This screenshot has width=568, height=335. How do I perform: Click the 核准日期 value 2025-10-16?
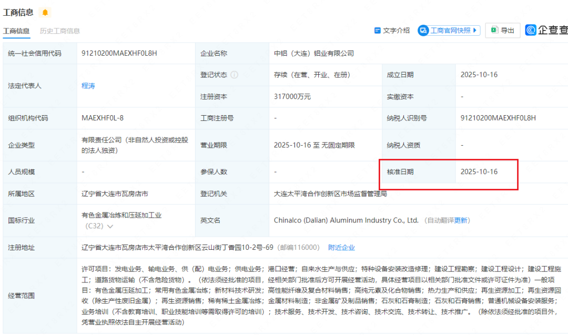pos(479,171)
